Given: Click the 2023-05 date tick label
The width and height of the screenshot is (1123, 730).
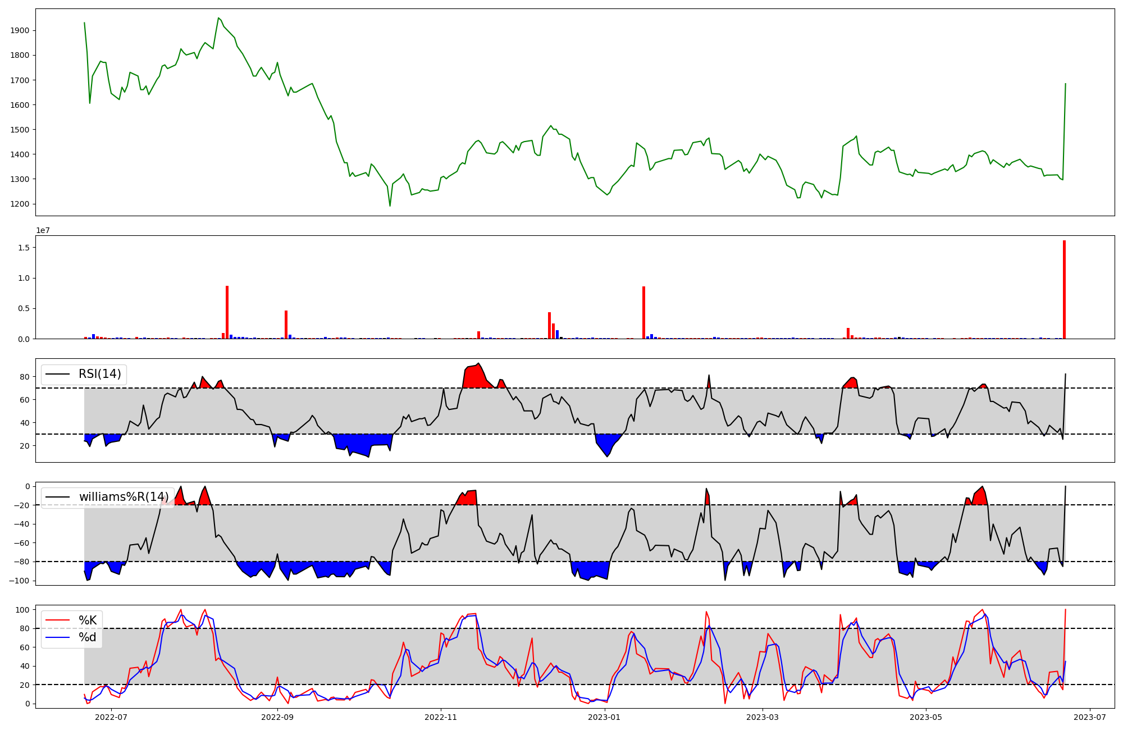Looking at the screenshot, I should pyautogui.click(x=926, y=717).
